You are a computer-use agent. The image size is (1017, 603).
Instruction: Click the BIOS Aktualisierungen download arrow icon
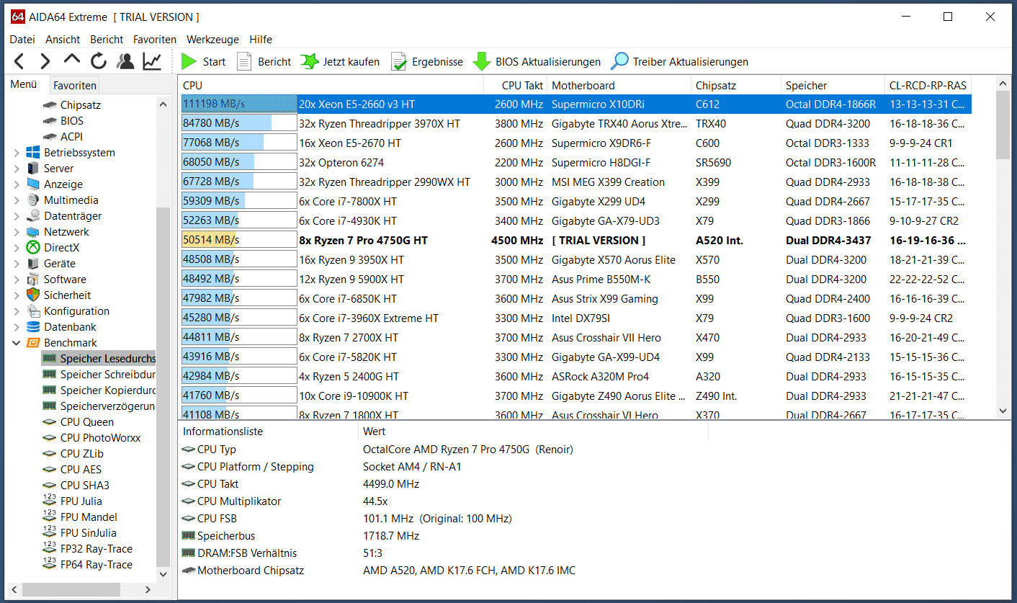point(482,62)
